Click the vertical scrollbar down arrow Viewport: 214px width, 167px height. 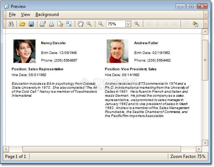coord(205,143)
